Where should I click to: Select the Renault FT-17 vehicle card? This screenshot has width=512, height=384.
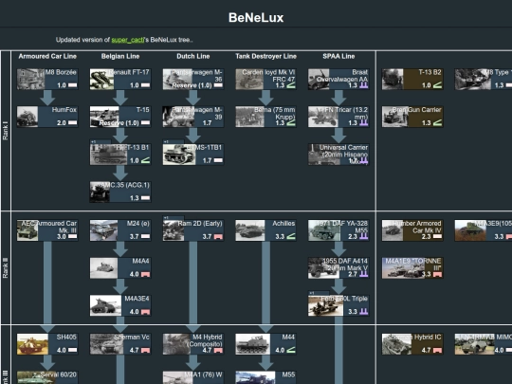pos(120,79)
